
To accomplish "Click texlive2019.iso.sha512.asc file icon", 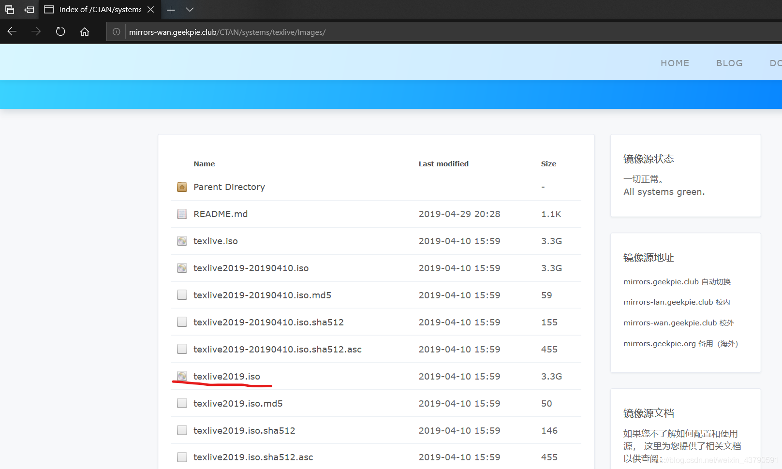I will point(182,457).
